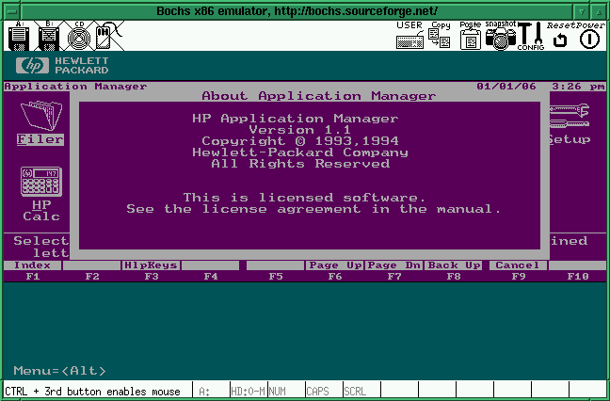This screenshot has height=401, width=610.
Task: Click the All Rights Reserved line
Action: [300, 164]
